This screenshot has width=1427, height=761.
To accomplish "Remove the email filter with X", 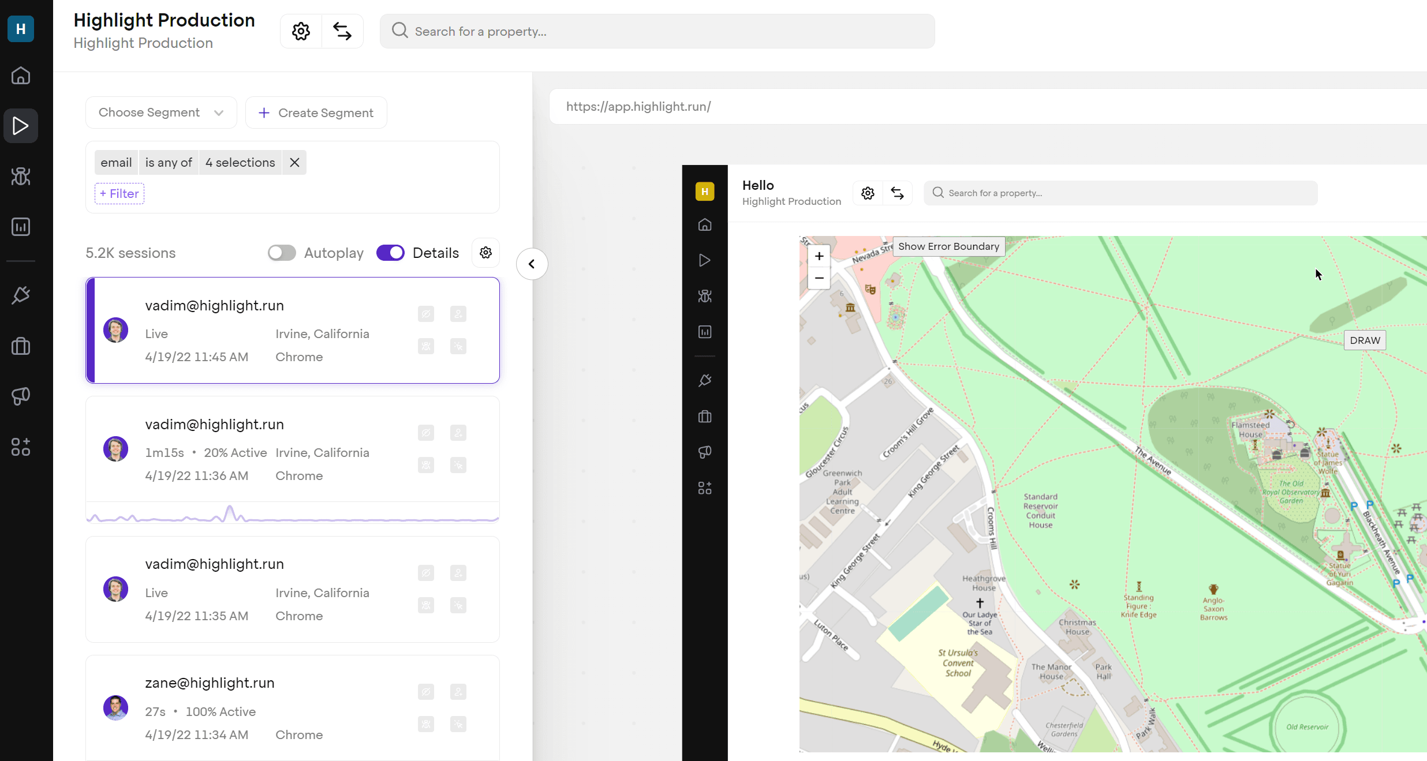I will 294,163.
